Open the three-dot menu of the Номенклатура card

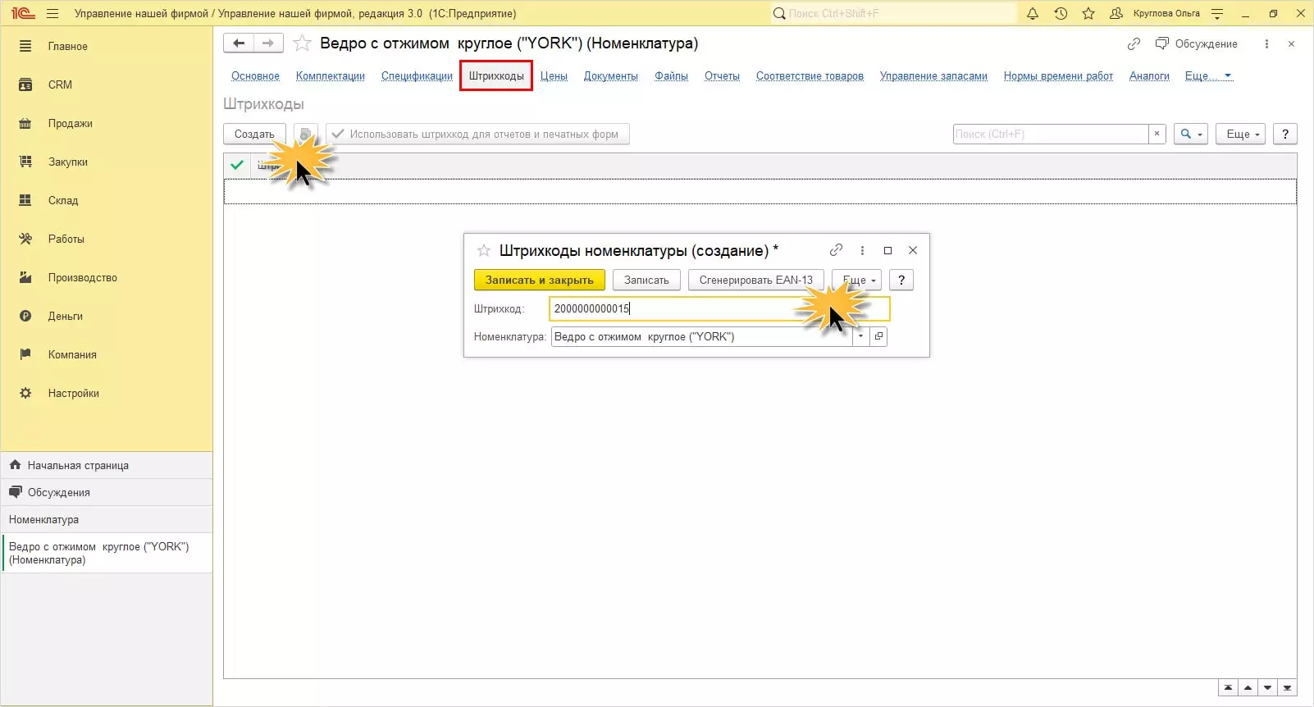click(x=1266, y=44)
